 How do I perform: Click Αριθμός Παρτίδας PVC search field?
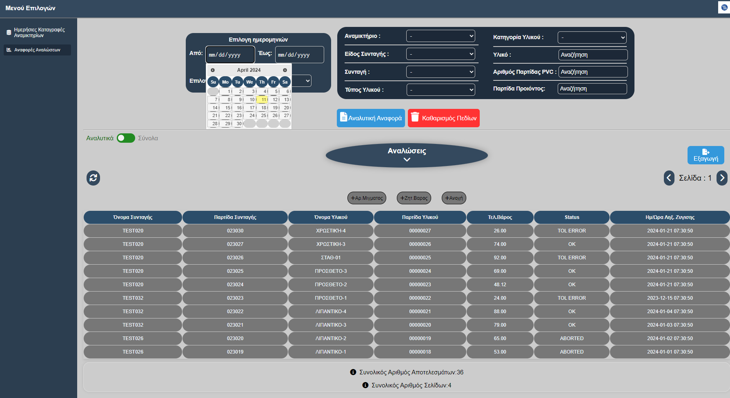[593, 72]
